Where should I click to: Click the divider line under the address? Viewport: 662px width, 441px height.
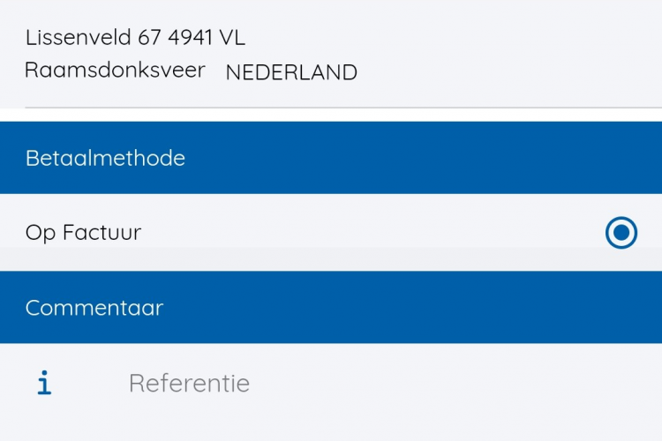point(343,108)
